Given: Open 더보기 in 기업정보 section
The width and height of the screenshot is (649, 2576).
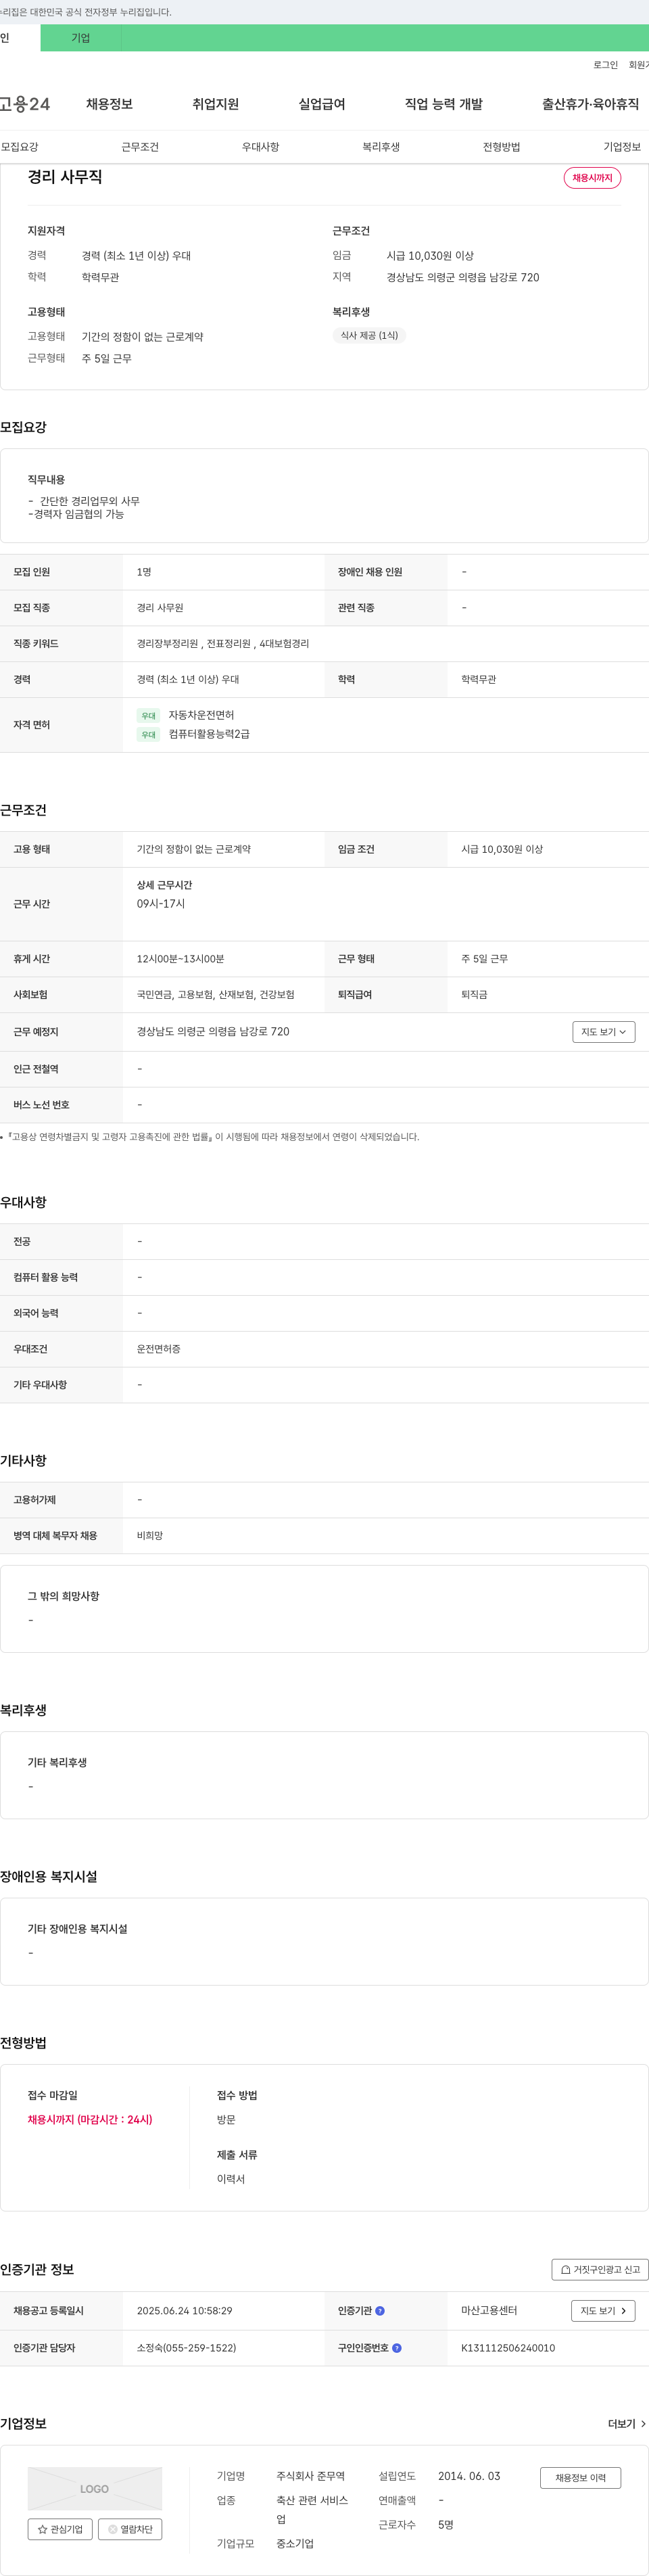Looking at the screenshot, I should pyautogui.click(x=627, y=2424).
